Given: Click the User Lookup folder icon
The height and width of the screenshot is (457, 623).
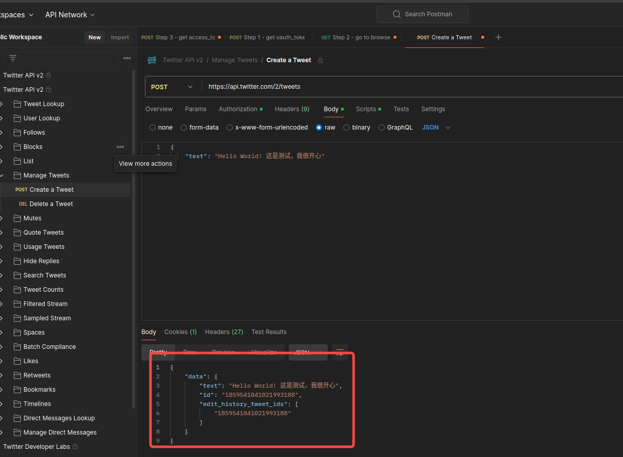Looking at the screenshot, I should (17, 118).
